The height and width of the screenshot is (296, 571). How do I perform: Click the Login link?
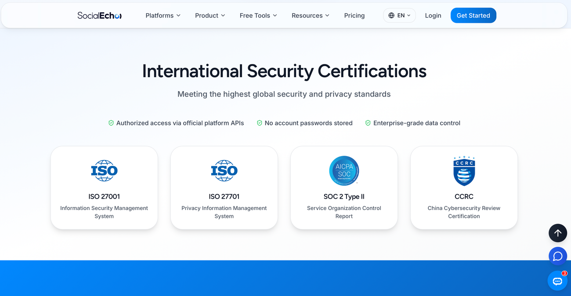coord(433,15)
